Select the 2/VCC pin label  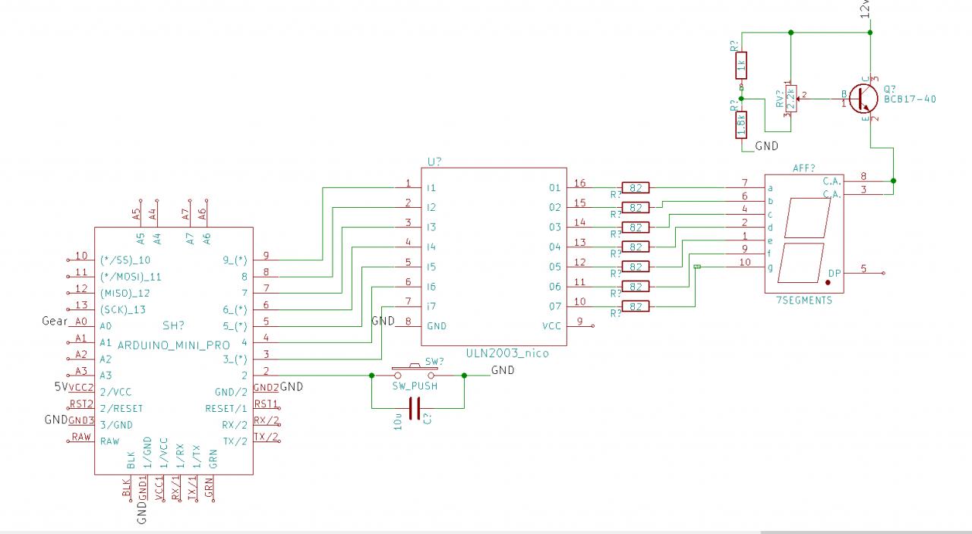coord(115,392)
